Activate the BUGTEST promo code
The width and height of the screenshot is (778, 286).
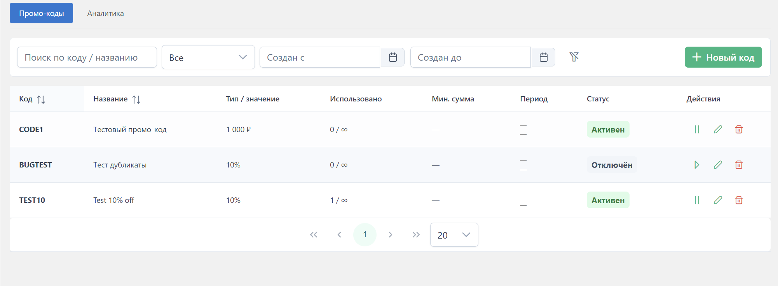697,165
